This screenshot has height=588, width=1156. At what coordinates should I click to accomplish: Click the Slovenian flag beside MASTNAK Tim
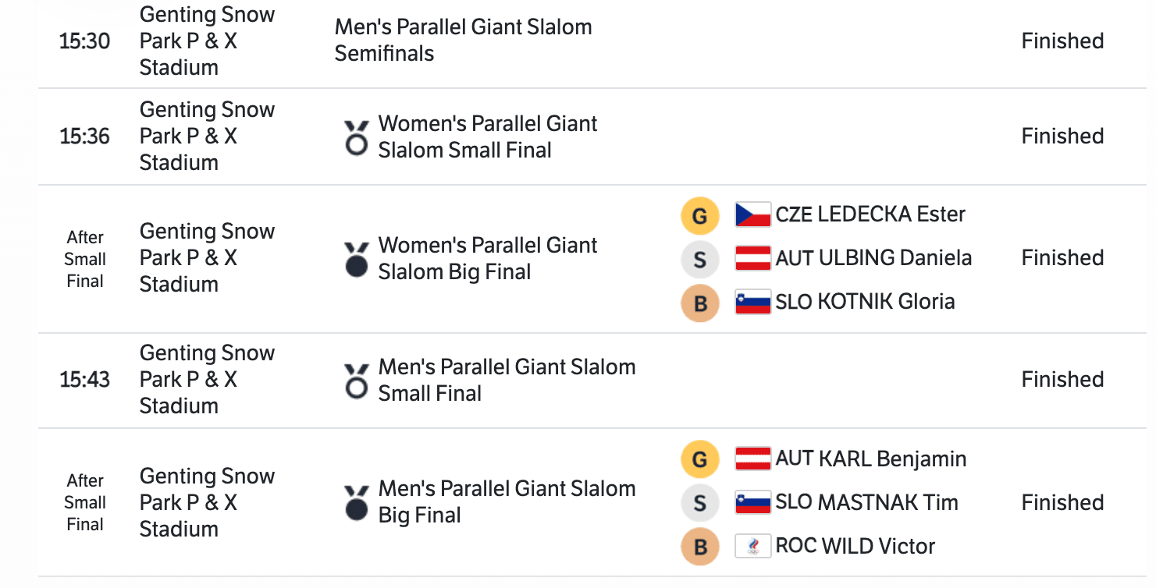[x=752, y=502]
